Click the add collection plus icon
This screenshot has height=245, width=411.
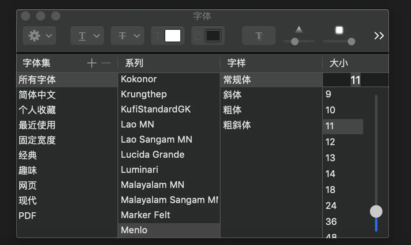91,63
